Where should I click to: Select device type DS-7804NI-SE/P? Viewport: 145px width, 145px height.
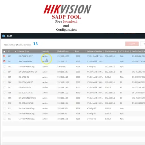pyautogui.click(x=25, y=56)
